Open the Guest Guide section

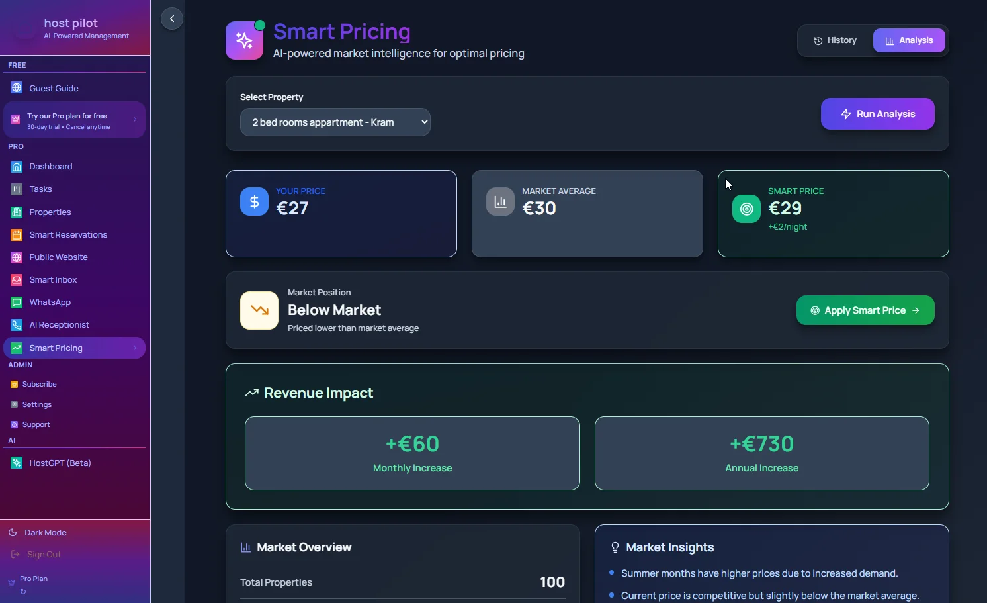click(x=53, y=87)
